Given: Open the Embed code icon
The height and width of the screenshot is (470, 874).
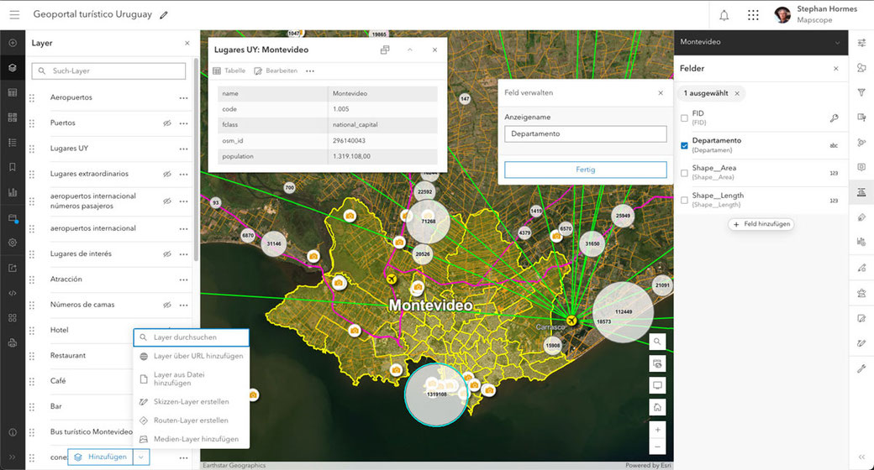Looking at the screenshot, I should pyautogui.click(x=13, y=293).
